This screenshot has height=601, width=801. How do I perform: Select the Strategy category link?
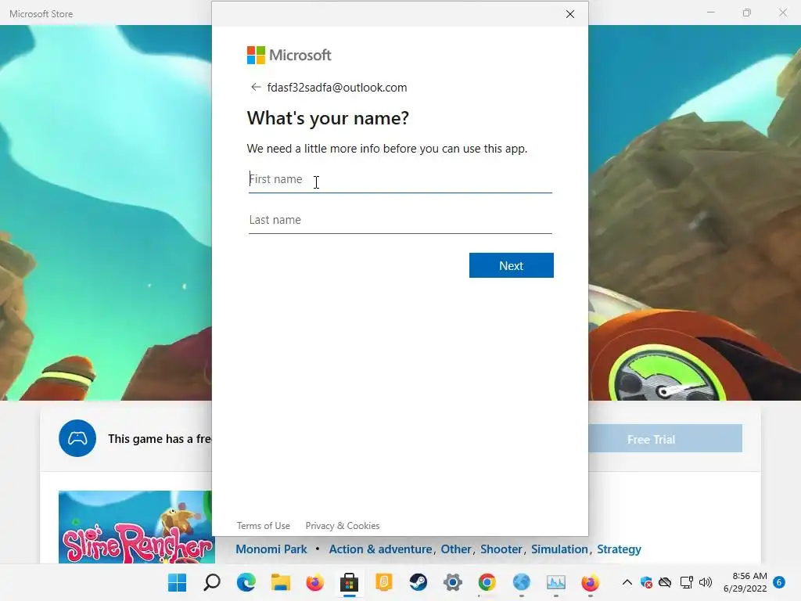pyautogui.click(x=619, y=549)
